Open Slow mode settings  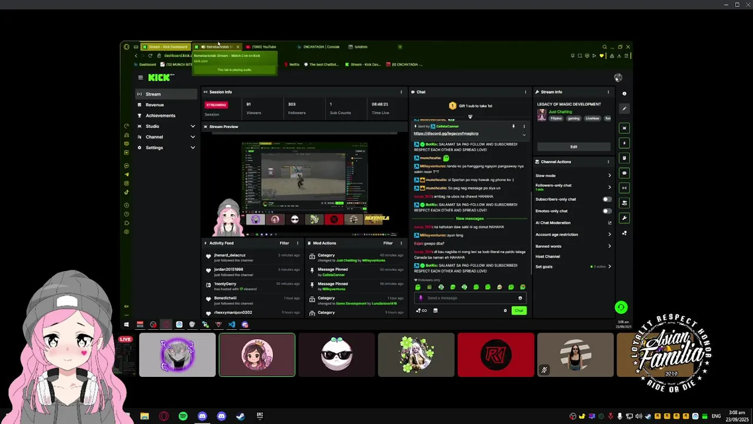574,175
